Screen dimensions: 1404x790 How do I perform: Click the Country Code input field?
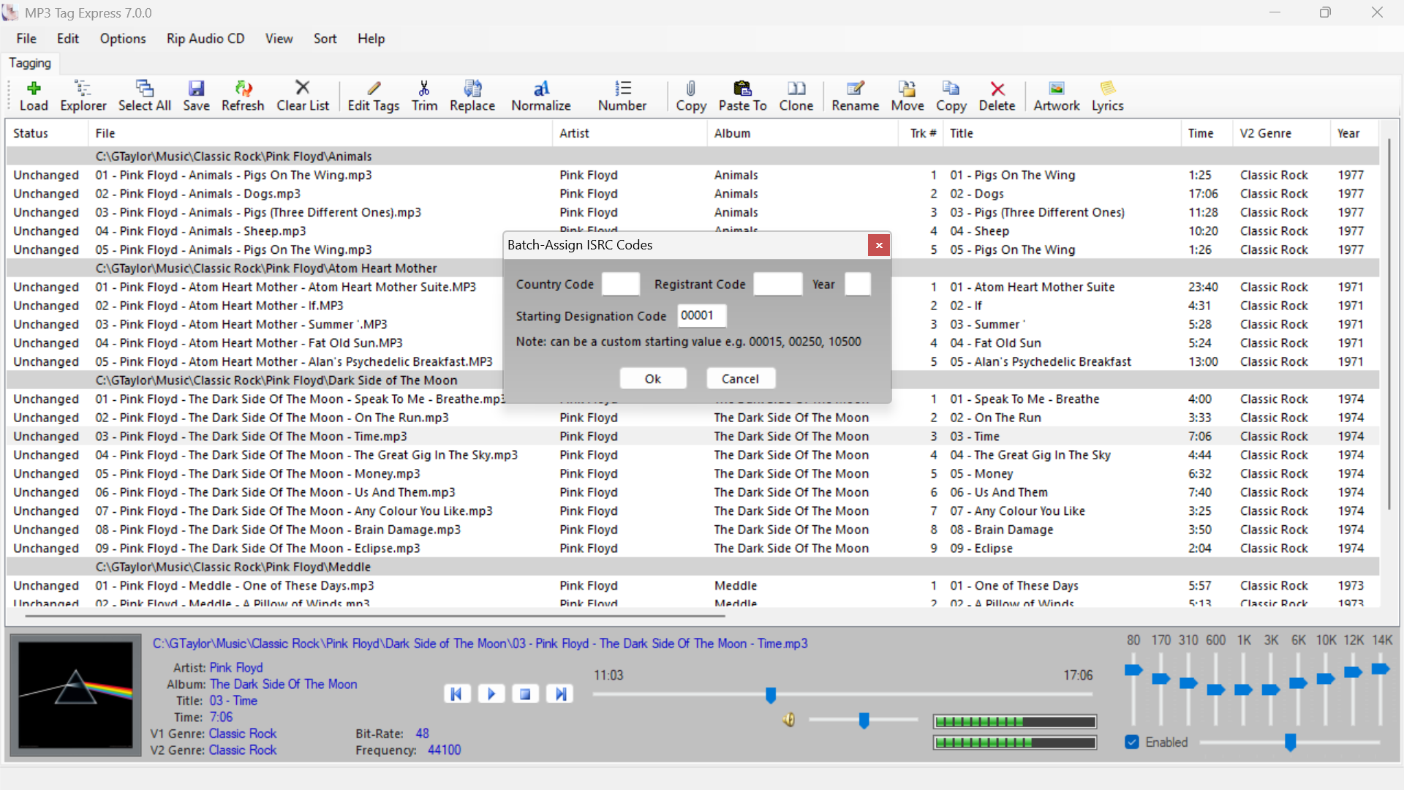pyautogui.click(x=620, y=284)
